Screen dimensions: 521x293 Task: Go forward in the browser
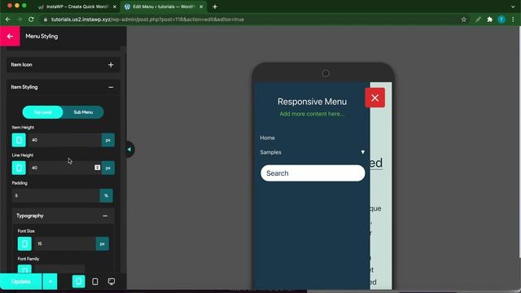tap(20, 20)
